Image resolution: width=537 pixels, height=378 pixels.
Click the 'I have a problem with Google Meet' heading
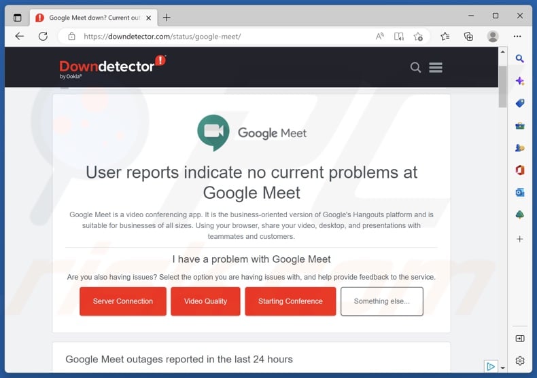point(252,259)
